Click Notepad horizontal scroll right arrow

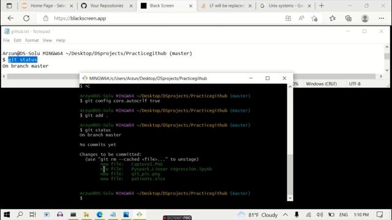point(381,76)
